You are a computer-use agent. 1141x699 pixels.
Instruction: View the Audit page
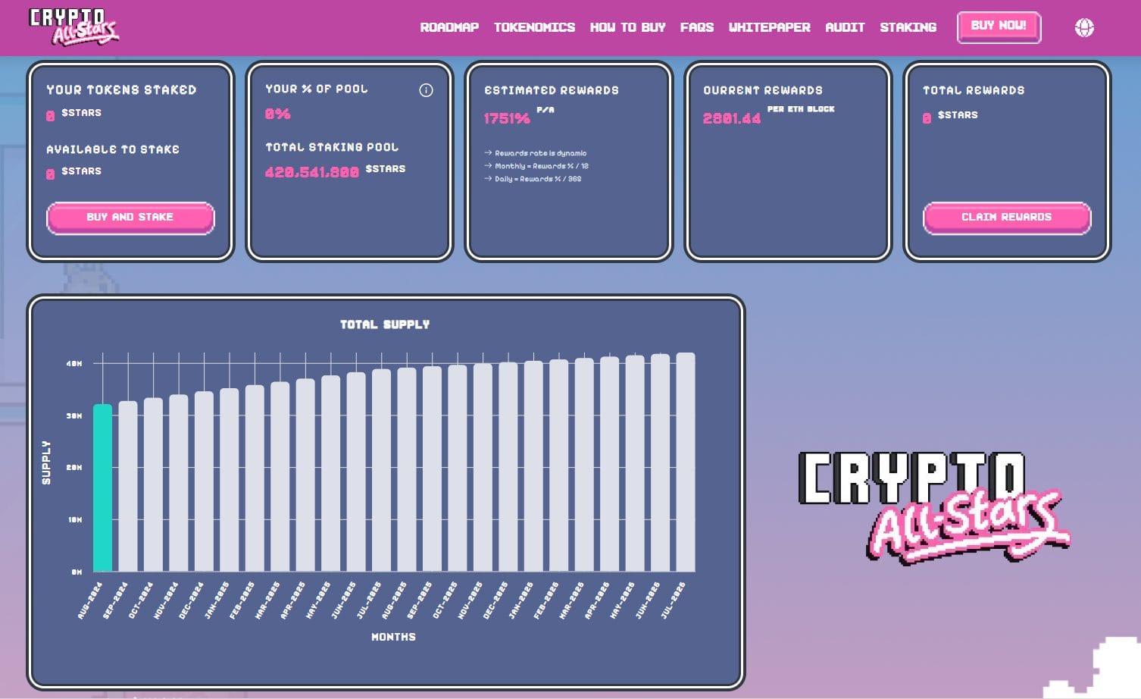click(845, 27)
